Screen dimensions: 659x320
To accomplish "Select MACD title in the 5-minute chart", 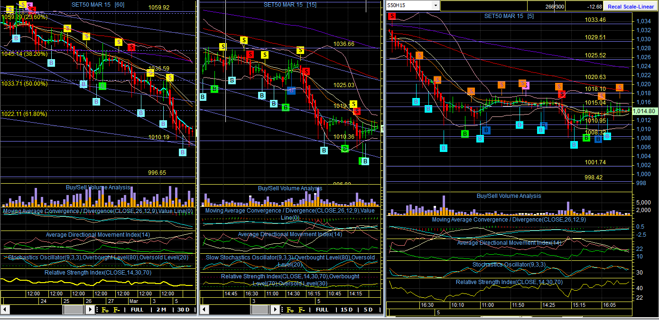I will 509,220.
